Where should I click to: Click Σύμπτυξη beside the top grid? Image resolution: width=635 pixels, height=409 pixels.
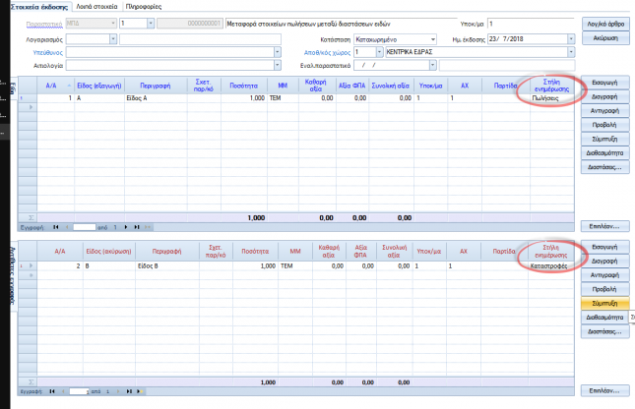pos(604,140)
